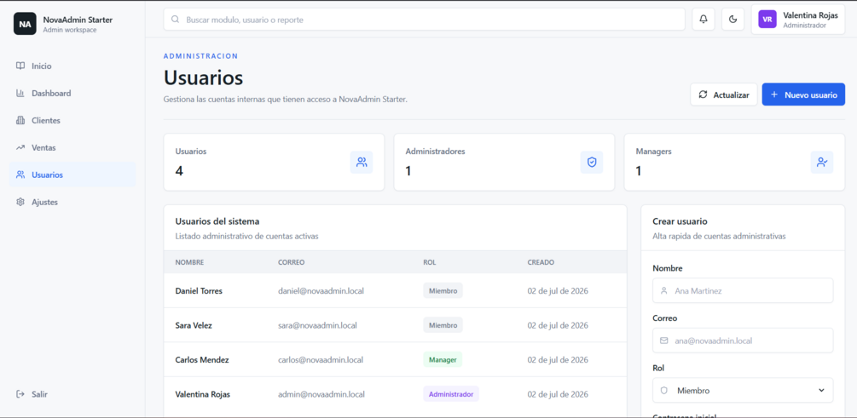The height and width of the screenshot is (418, 857).
Task: Click the shield icon in Rol selector
Action: 664,390
